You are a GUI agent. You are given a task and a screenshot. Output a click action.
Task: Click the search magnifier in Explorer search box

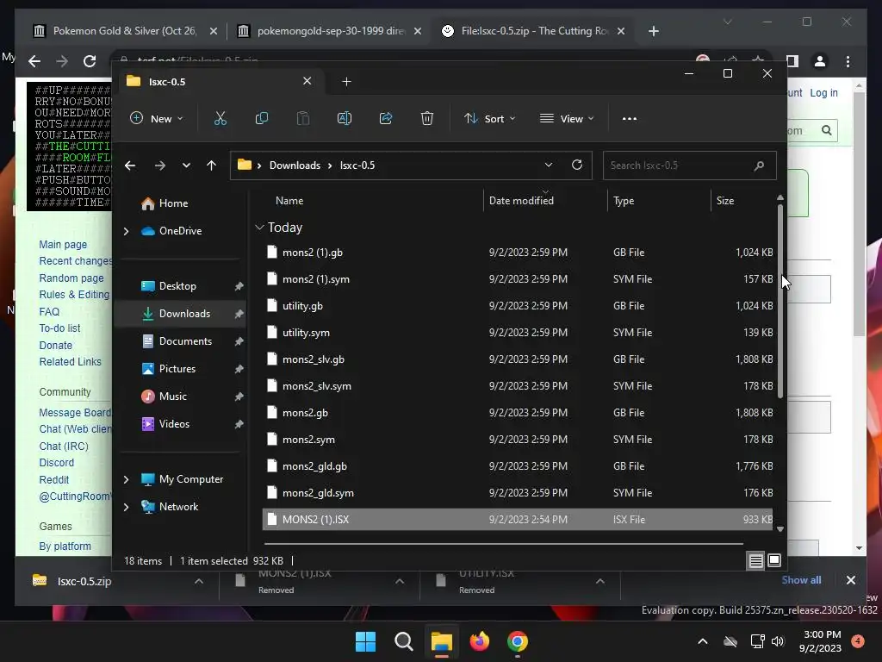tap(759, 165)
